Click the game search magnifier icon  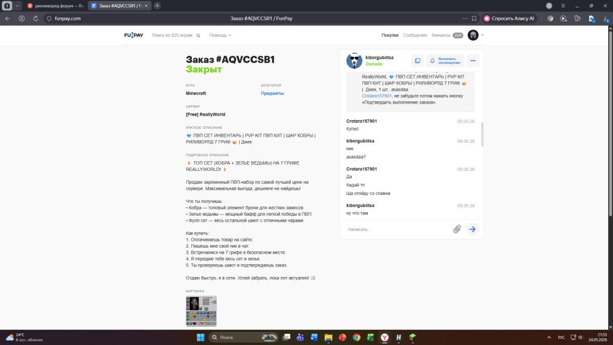tap(198, 36)
